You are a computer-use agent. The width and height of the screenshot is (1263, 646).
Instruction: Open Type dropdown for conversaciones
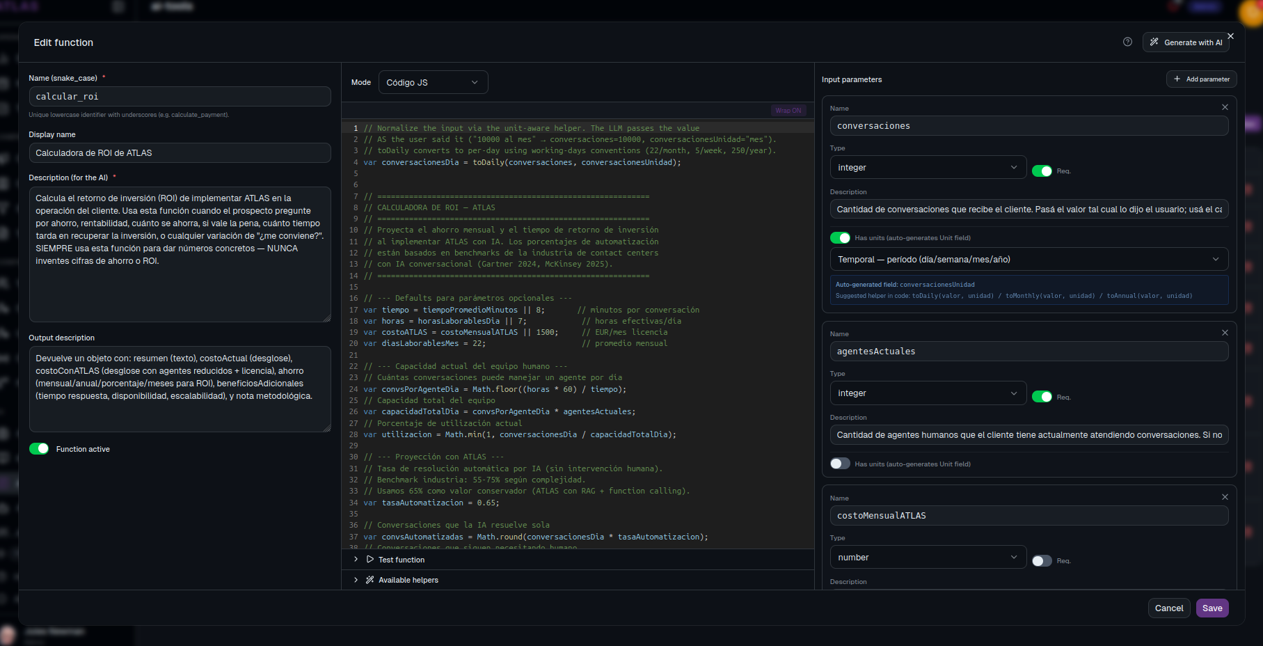(928, 168)
